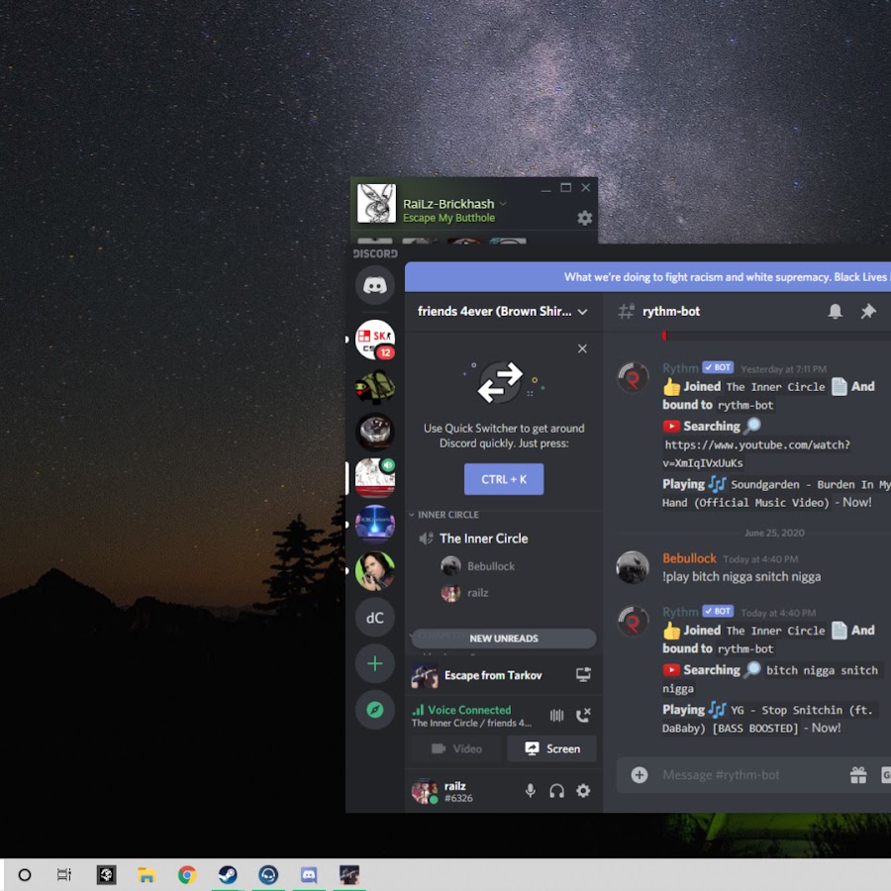Mute the microphone in Discord
This screenshot has height=891, width=891.
click(531, 790)
